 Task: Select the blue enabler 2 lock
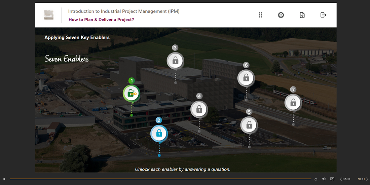click(x=159, y=134)
